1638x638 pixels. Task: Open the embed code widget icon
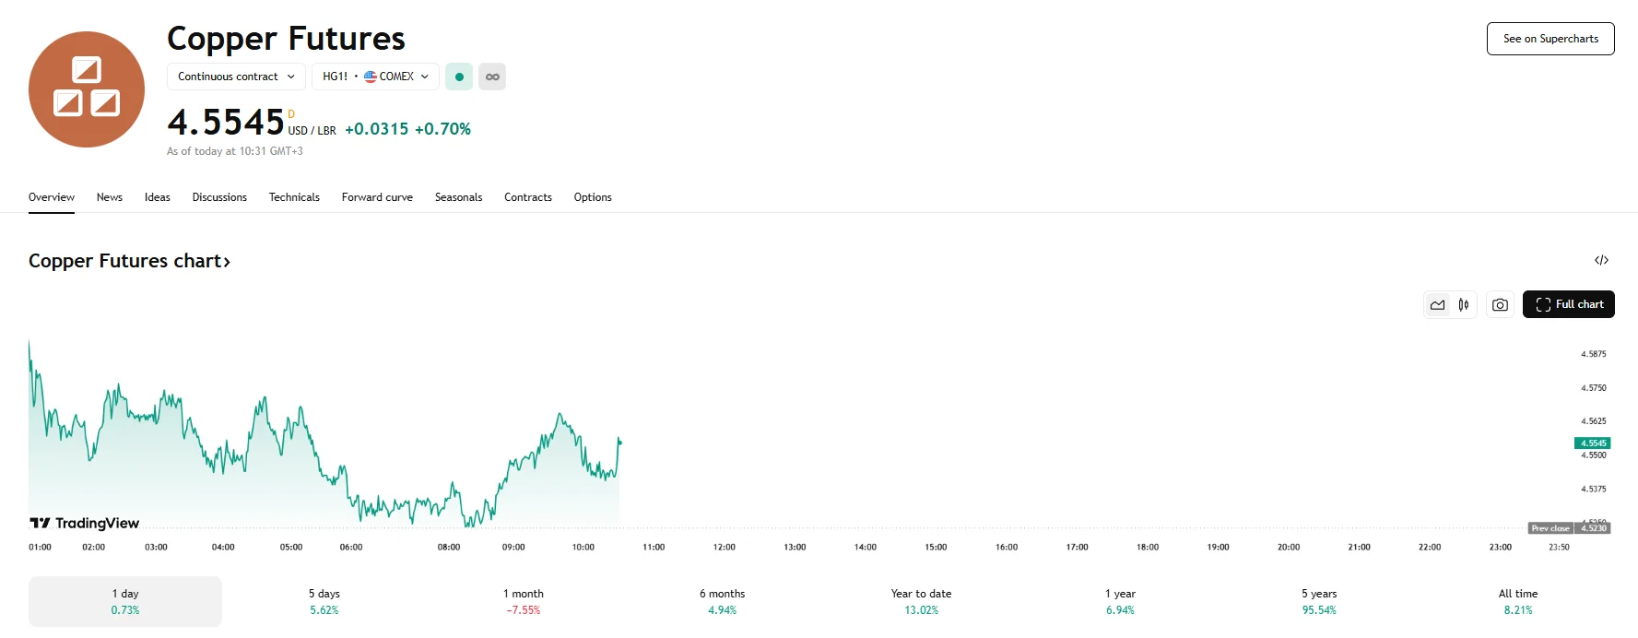[1601, 260]
